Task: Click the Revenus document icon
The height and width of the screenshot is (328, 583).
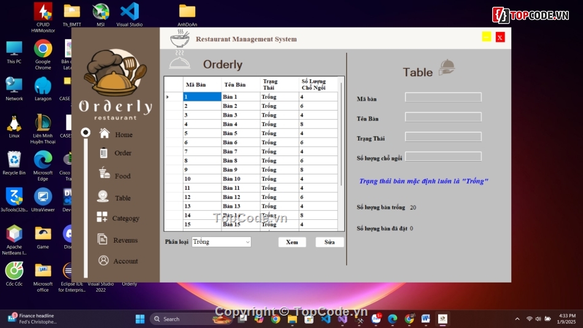Action: [102, 239]
